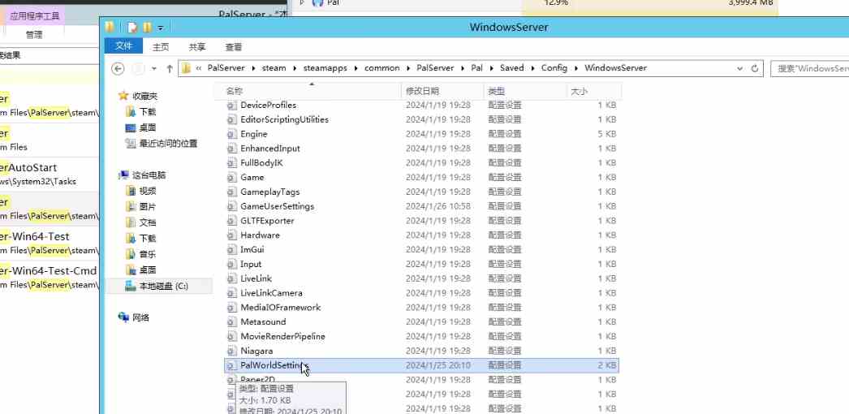Sort files by 类型 column header
This screenshot has width=849, height=414.
point(524,91)
